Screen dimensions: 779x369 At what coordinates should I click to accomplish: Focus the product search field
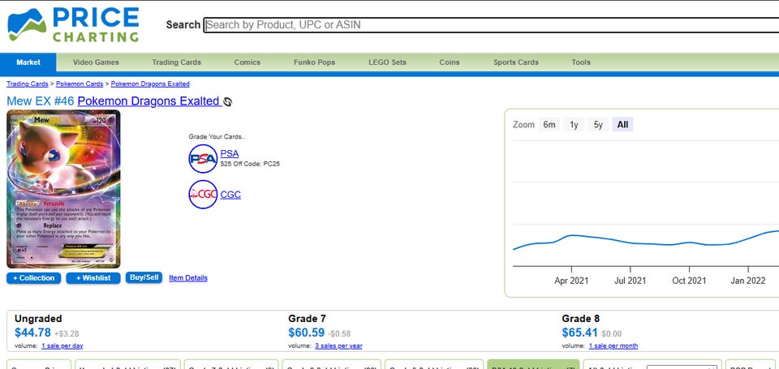[492, 25]
